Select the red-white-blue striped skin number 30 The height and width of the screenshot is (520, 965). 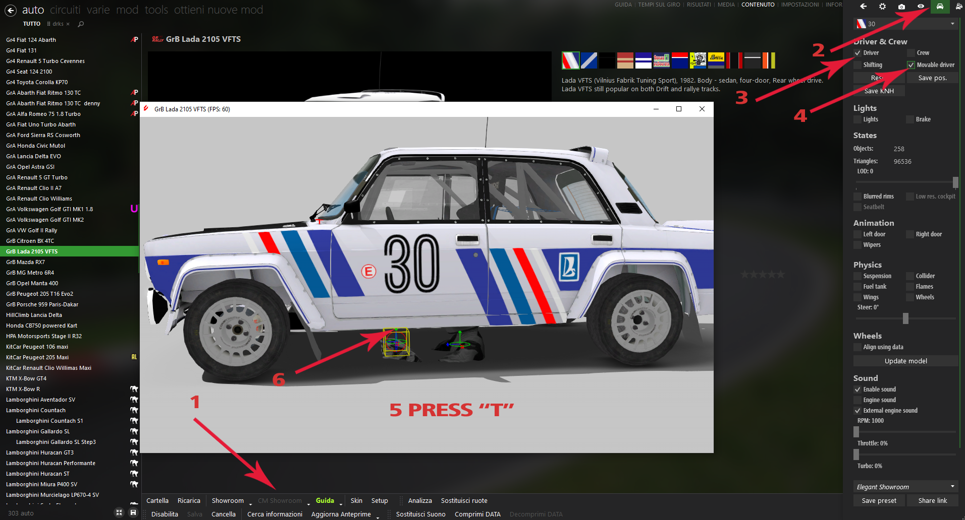tap(571, 60)
